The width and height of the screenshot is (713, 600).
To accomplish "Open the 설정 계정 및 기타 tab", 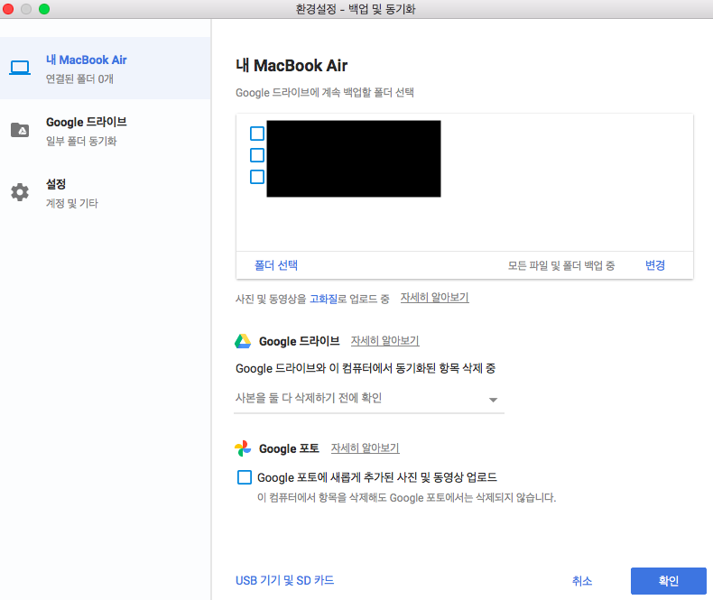I will click(106, 193).
